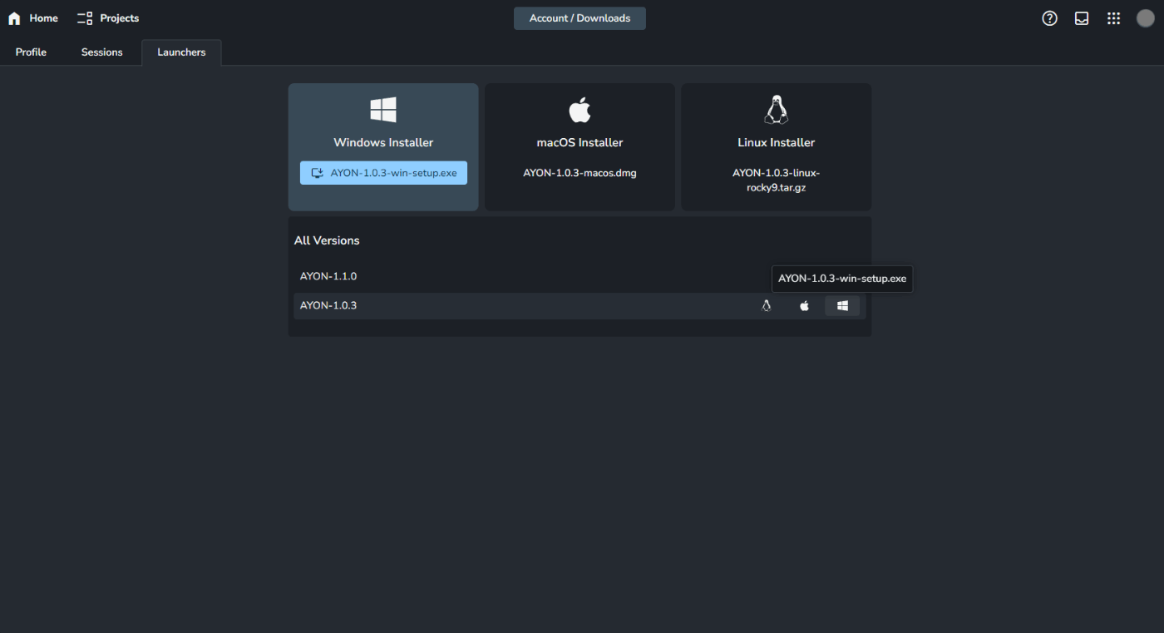Click the All Versions heading
Image resolution: width=1164 pixels, height=633 pixels.
[327, 240]
